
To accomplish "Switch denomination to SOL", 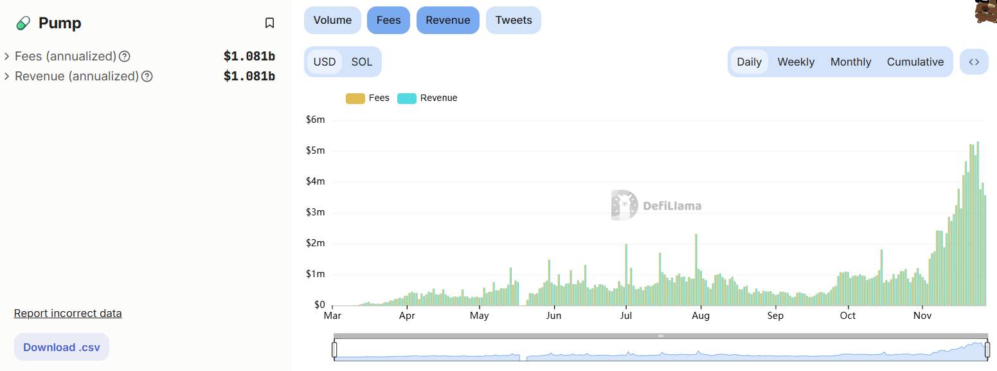I will click(362, 62).
